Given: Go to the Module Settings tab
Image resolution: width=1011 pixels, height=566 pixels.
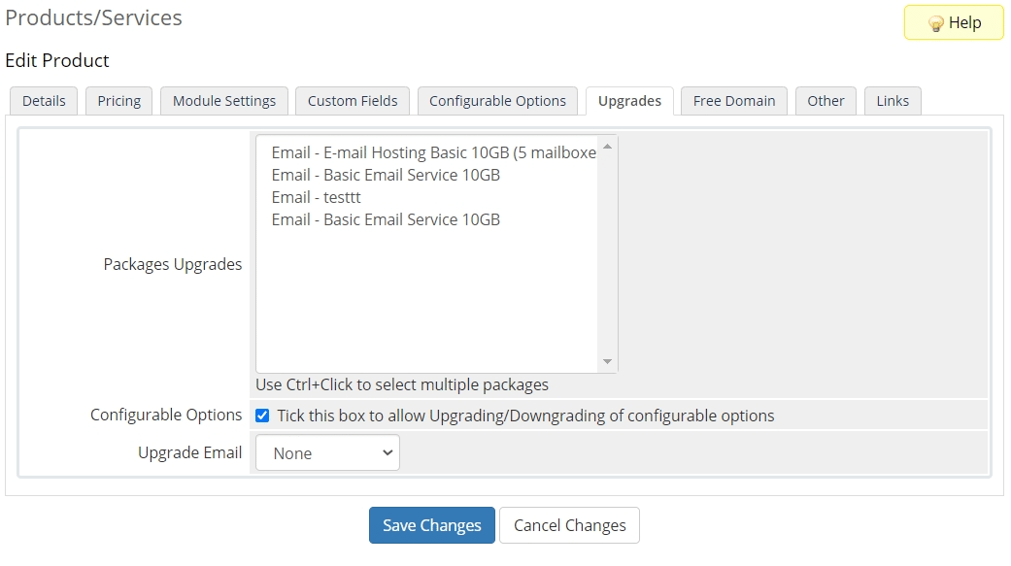Looking at the screenshot, I should click(x=223, y=101).
